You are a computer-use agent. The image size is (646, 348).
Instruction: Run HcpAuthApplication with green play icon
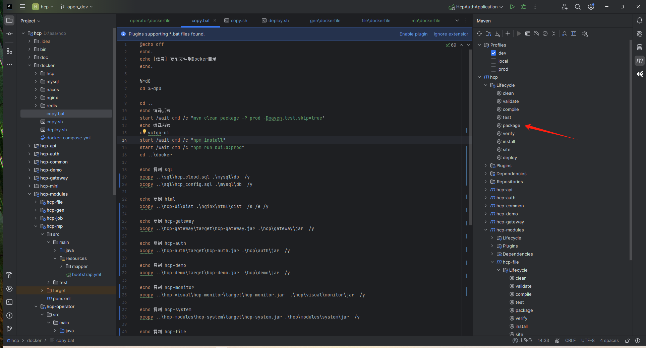point(512,7)
